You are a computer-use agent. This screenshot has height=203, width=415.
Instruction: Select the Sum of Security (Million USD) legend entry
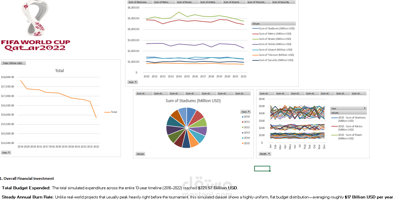273,60
